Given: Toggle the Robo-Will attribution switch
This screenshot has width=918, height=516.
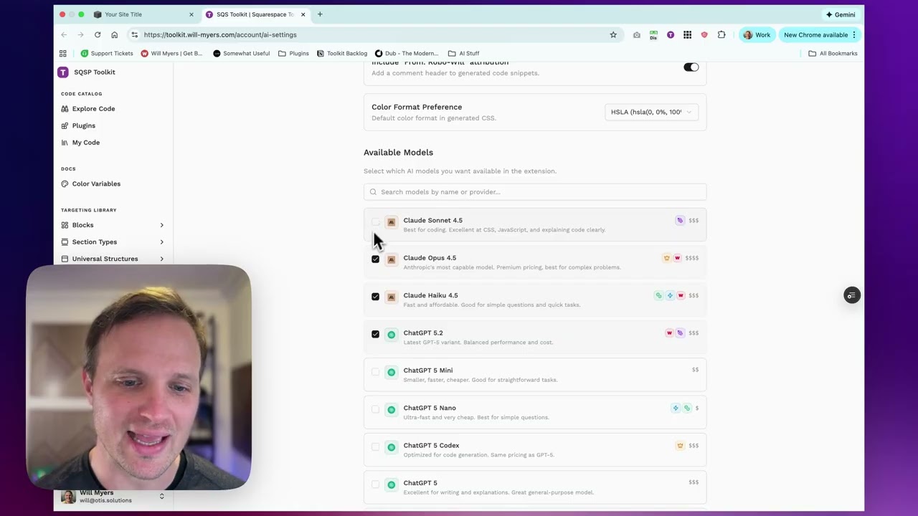Looking at the screenshot, I should [691, 67].
